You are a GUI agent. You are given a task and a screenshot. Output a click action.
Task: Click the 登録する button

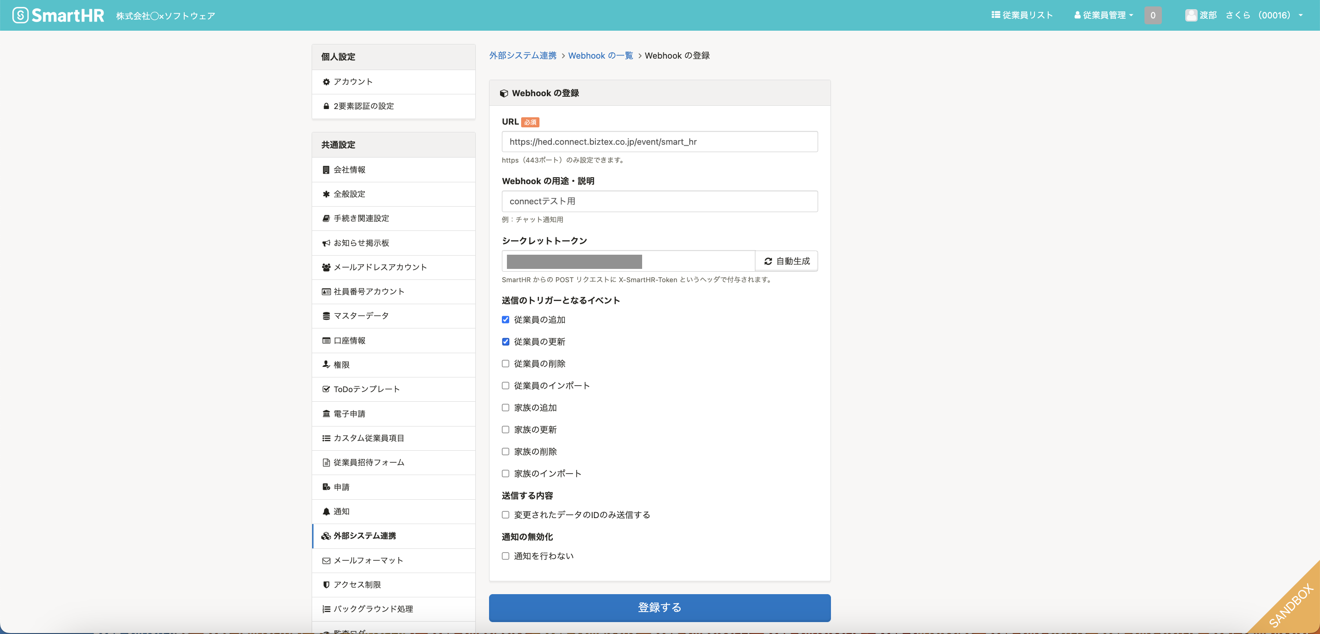tap(660, 608)
